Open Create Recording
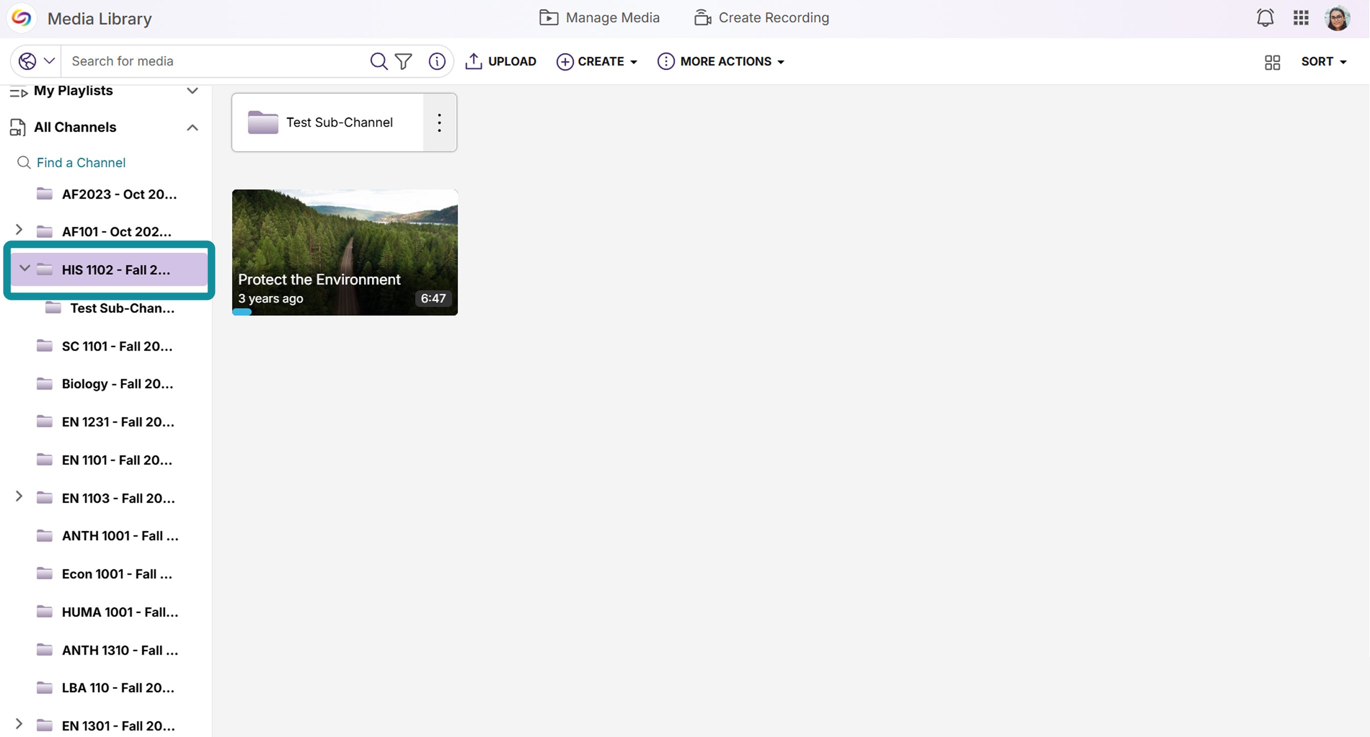Viewport: 1370px width, 737px height. click(761, 18)
